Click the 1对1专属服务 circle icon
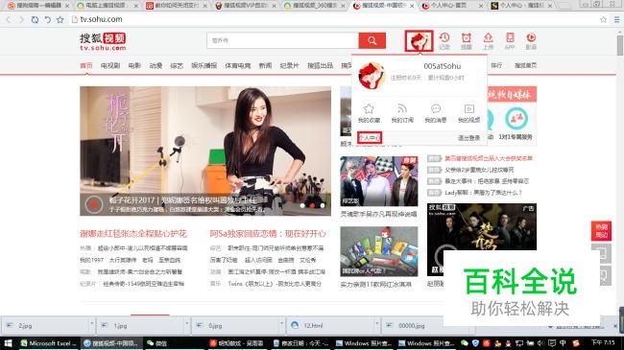This screenshot has height=350, width=624. coord(516,119)
